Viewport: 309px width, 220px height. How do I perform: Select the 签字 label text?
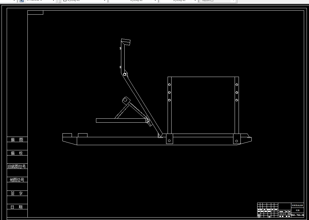pos(17,193)
